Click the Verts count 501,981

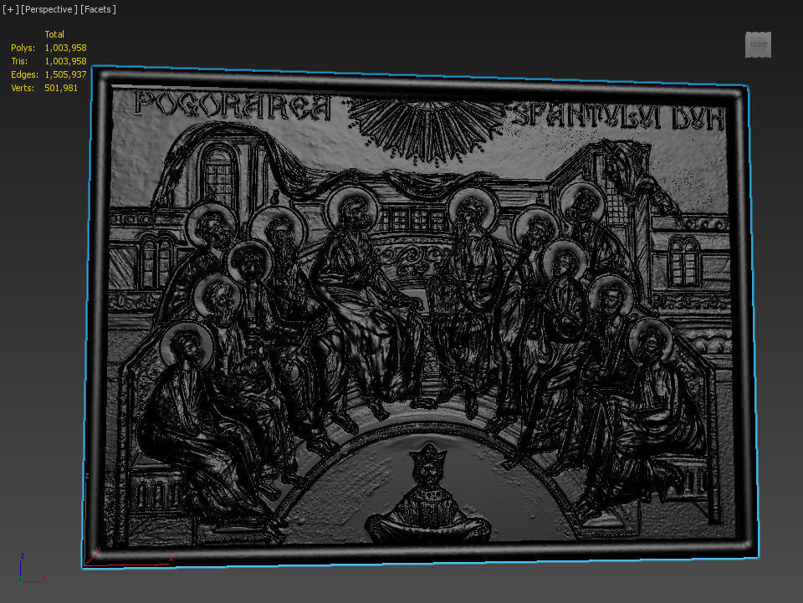[61, 88]
